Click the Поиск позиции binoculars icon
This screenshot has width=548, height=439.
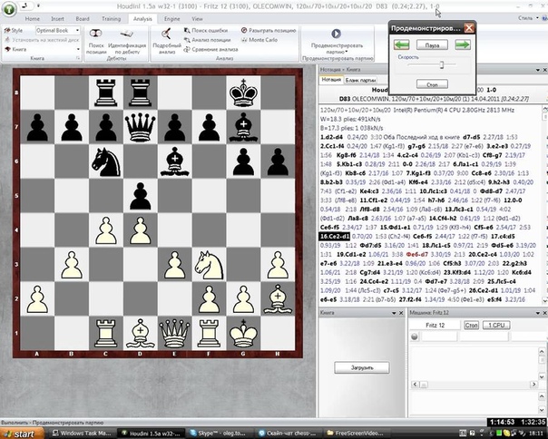point(96,34)
